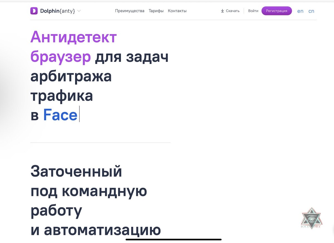
Task: Open the Dolphin{anty} brand name link
Action: (x=58, y=11)
